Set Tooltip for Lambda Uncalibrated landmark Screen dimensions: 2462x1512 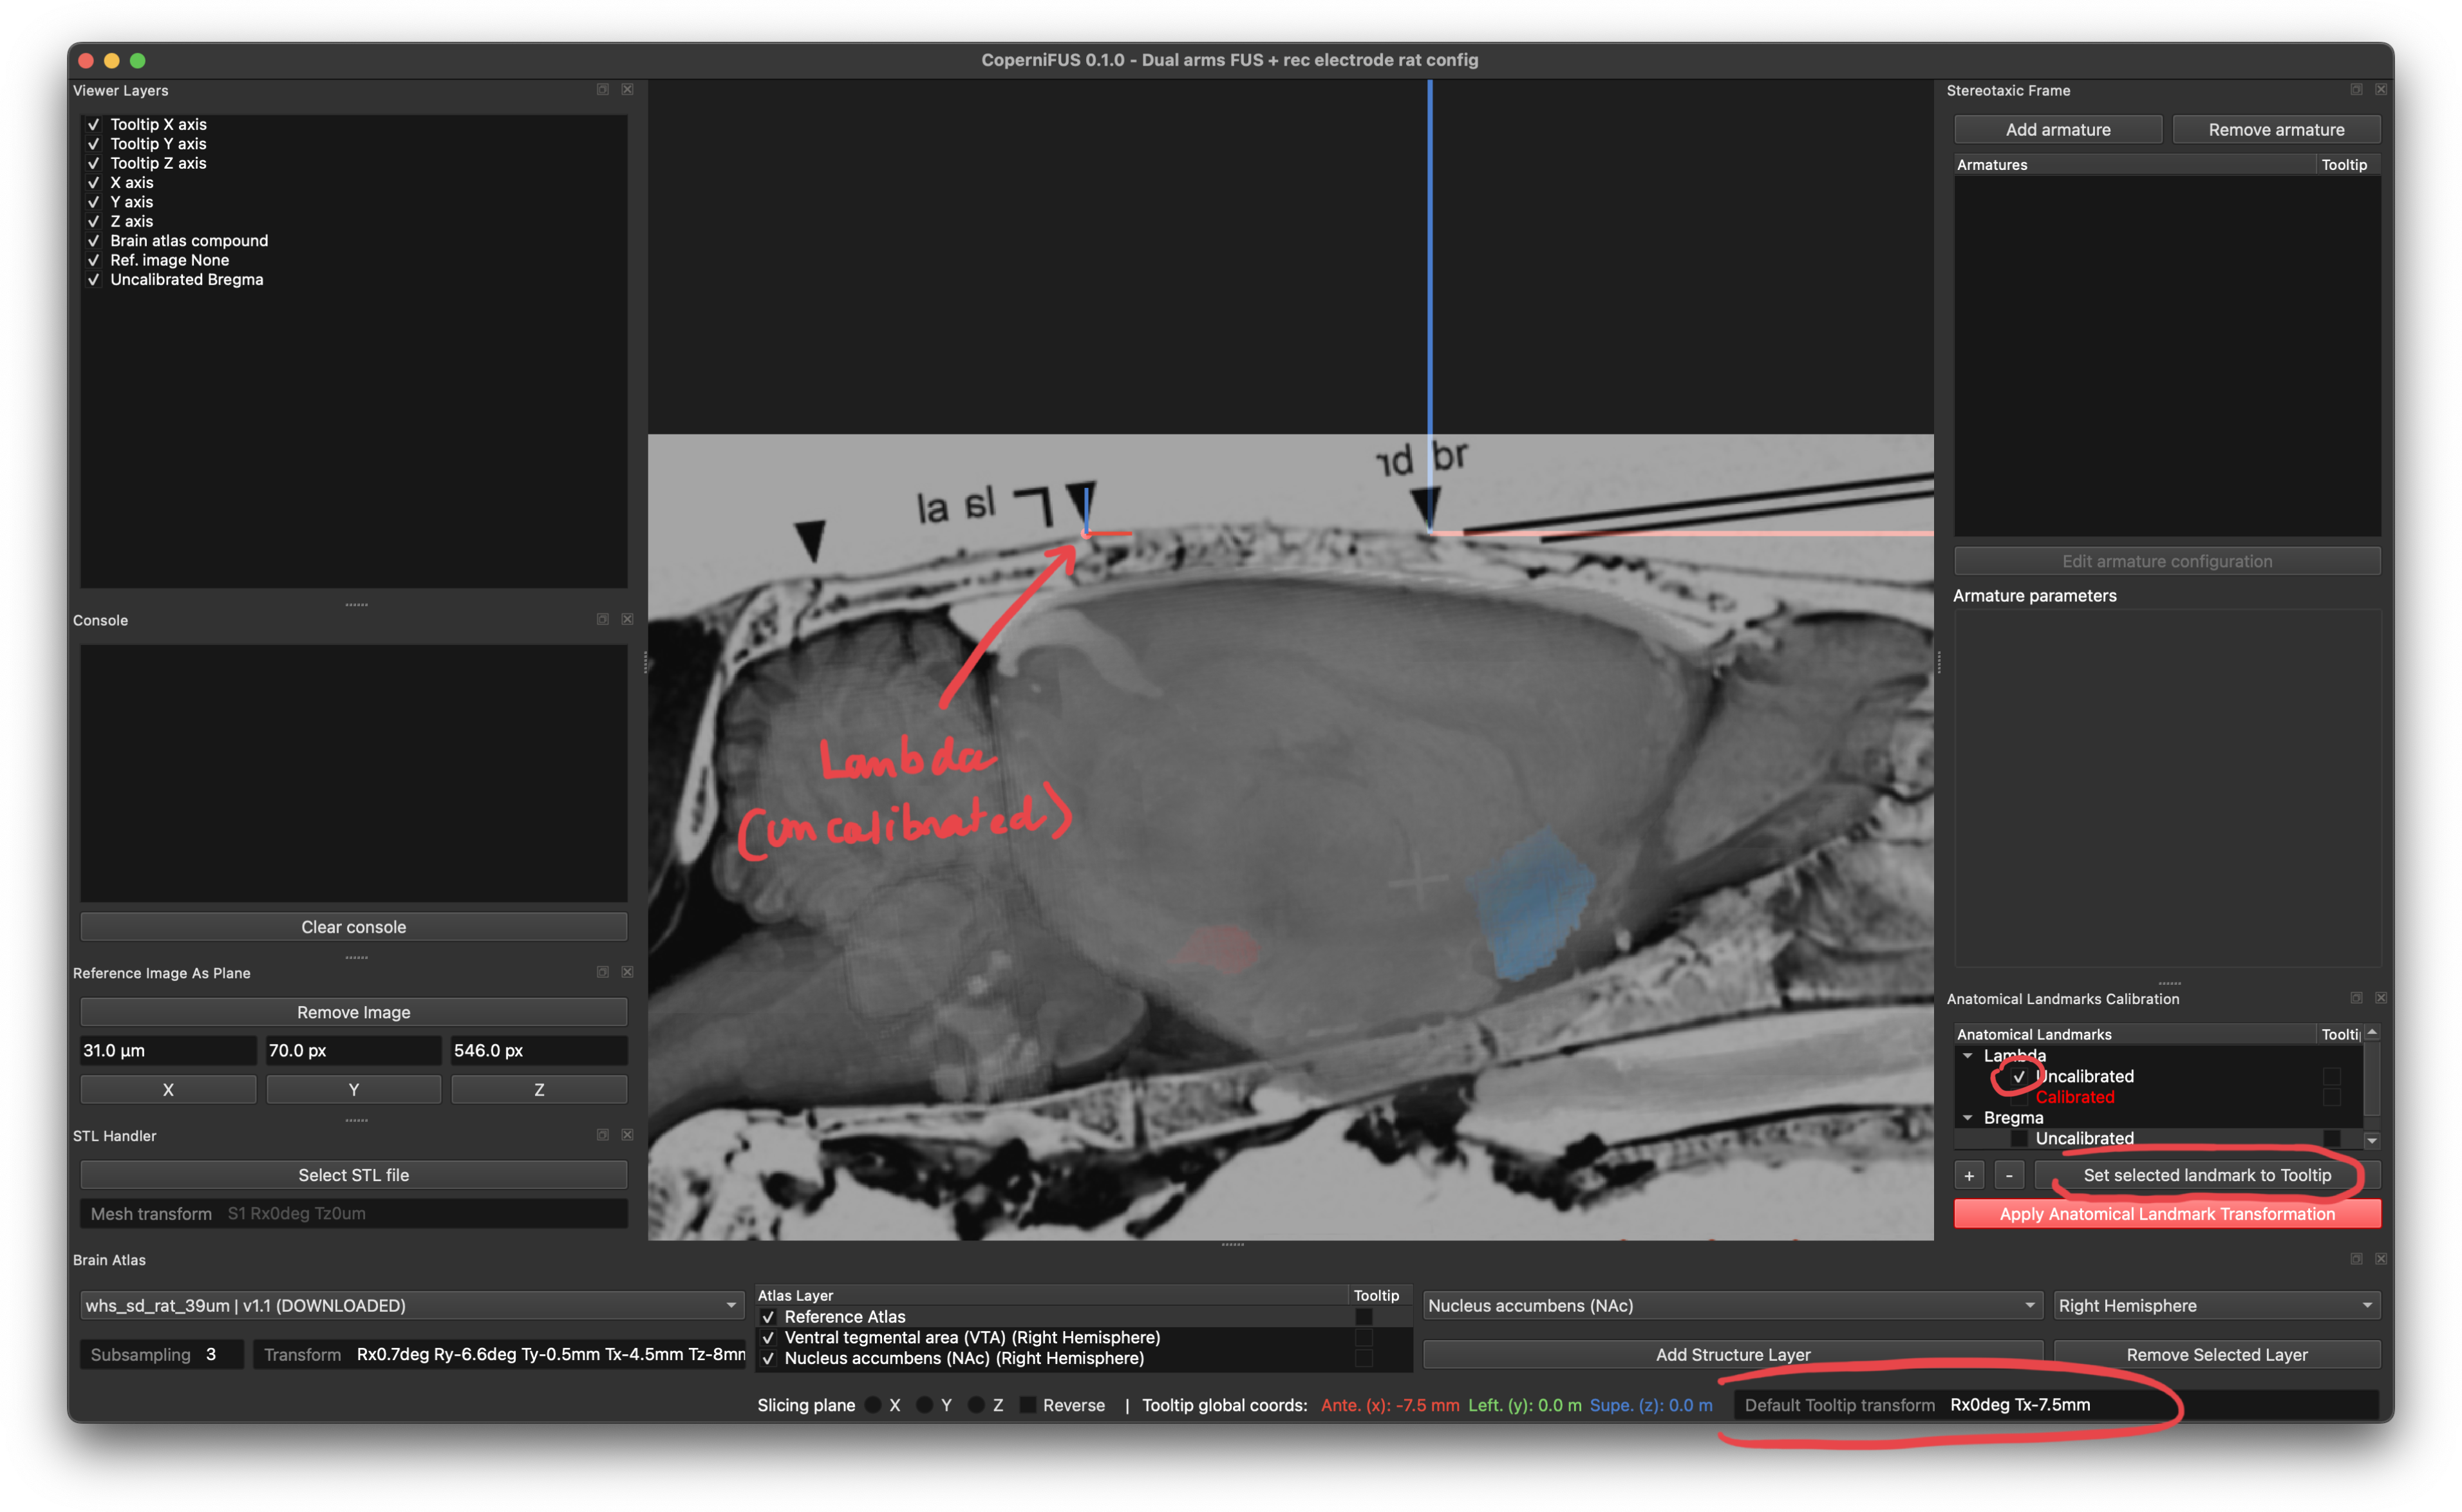(2332, 1077)
